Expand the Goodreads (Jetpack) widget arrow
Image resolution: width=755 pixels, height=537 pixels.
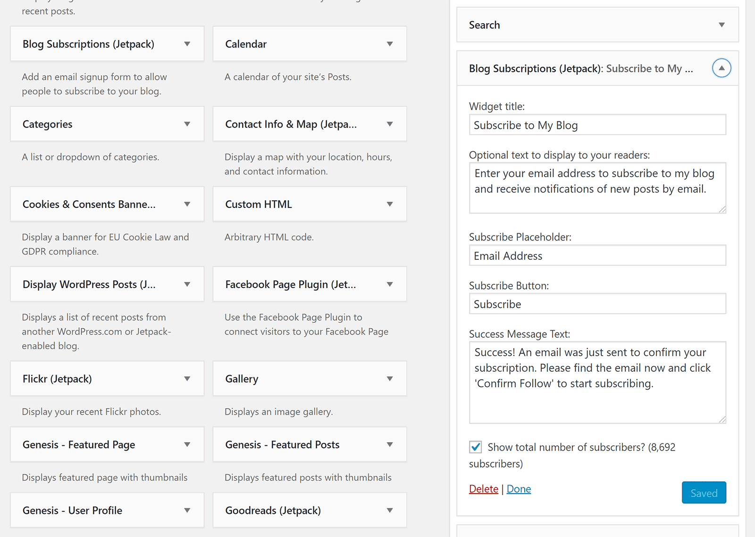390,510
